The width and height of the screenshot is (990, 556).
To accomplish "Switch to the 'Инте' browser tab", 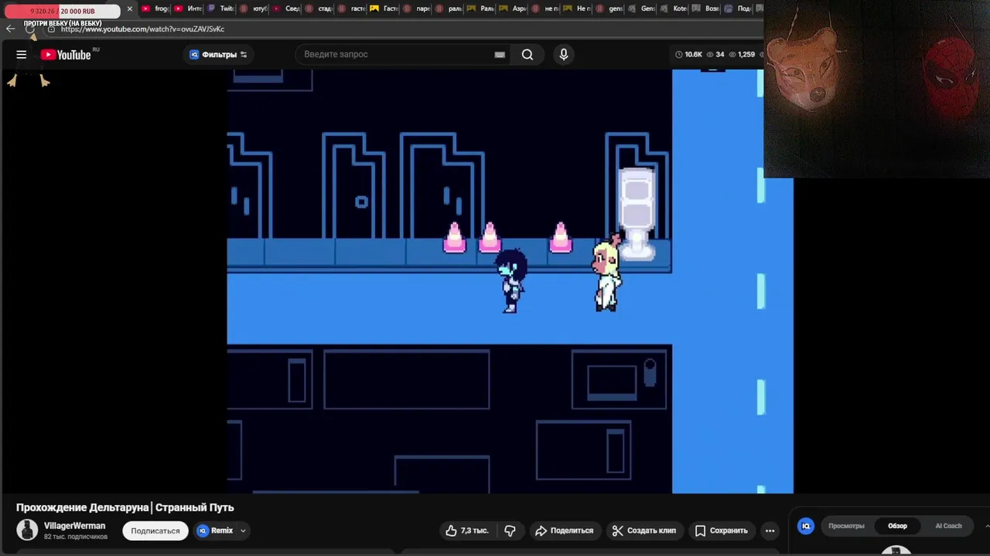I will (188, 9).
